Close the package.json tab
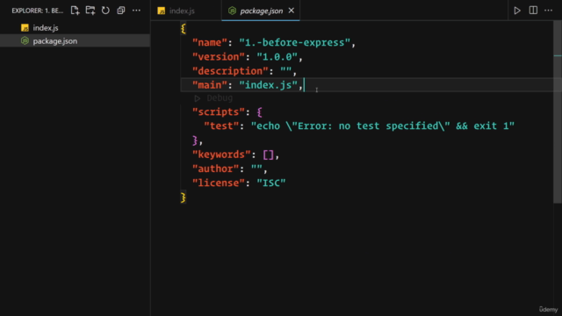The height and width of the screenshot is (316, 562). pyautogui.click(x=292, y=11)
